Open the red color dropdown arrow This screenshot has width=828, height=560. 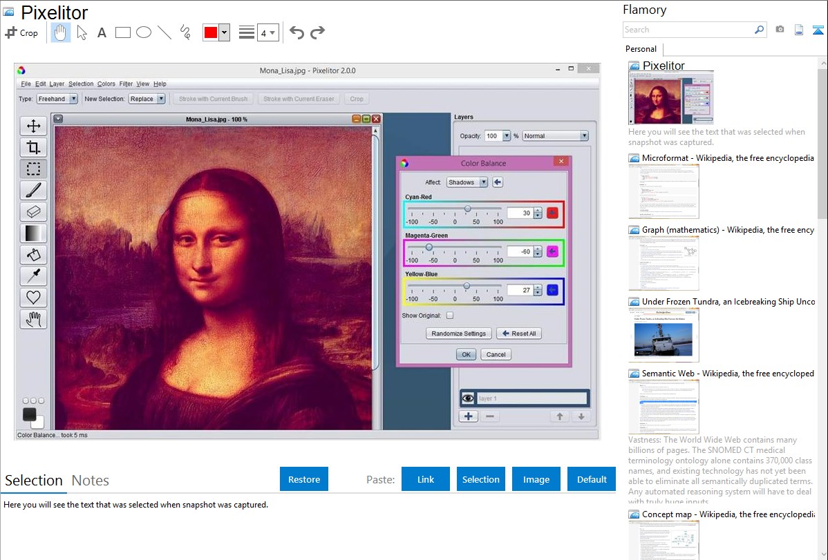225,32
